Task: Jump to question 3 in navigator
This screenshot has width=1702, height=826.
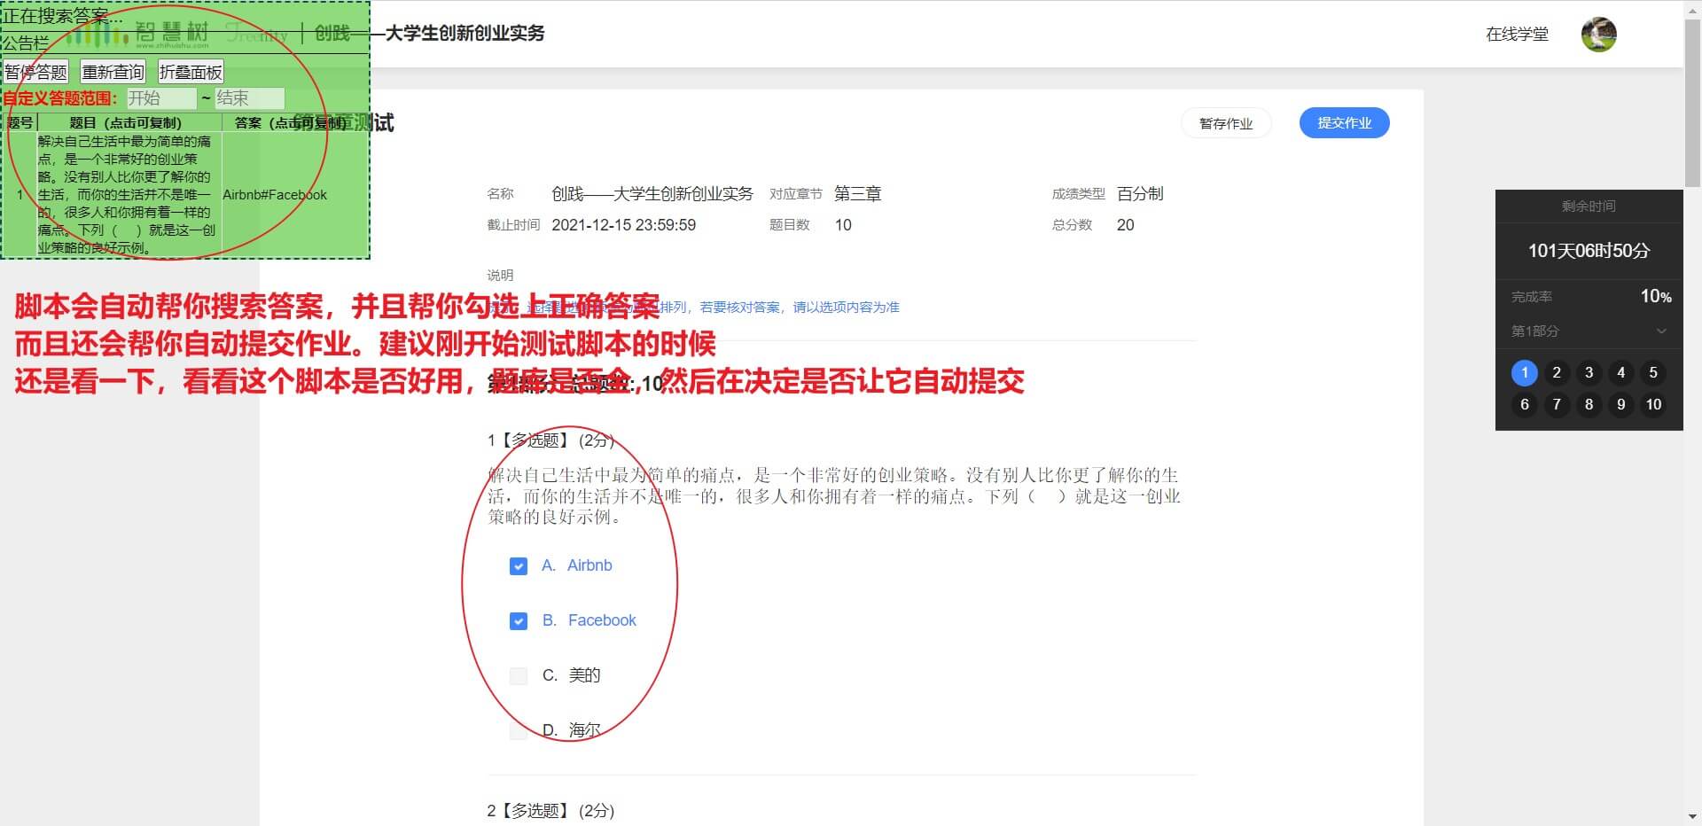Action: [1589, 373]
